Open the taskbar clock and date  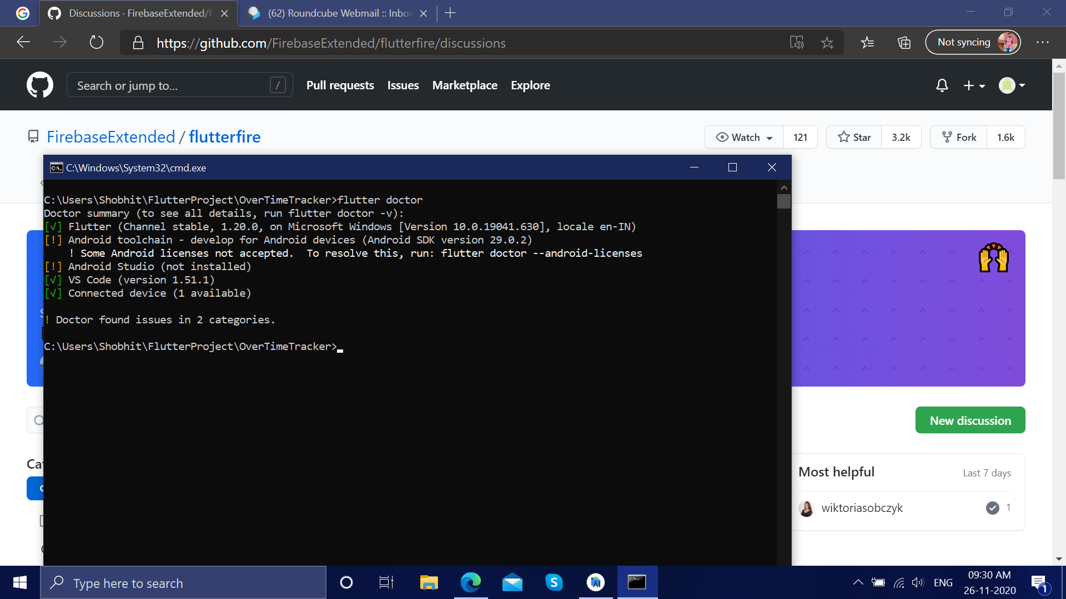click(x=989, y=582)
